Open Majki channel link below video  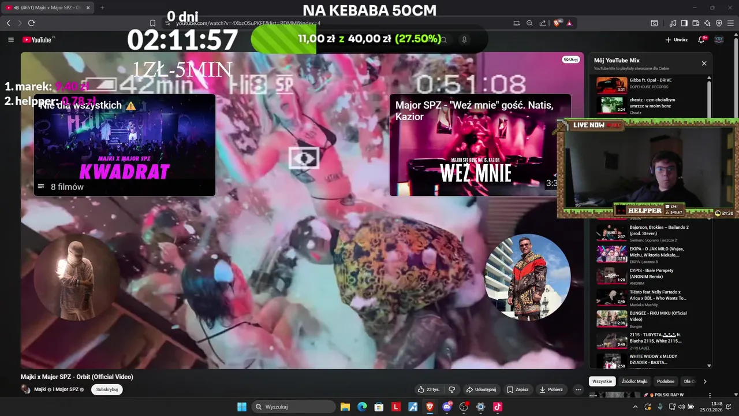click(40, 389)
